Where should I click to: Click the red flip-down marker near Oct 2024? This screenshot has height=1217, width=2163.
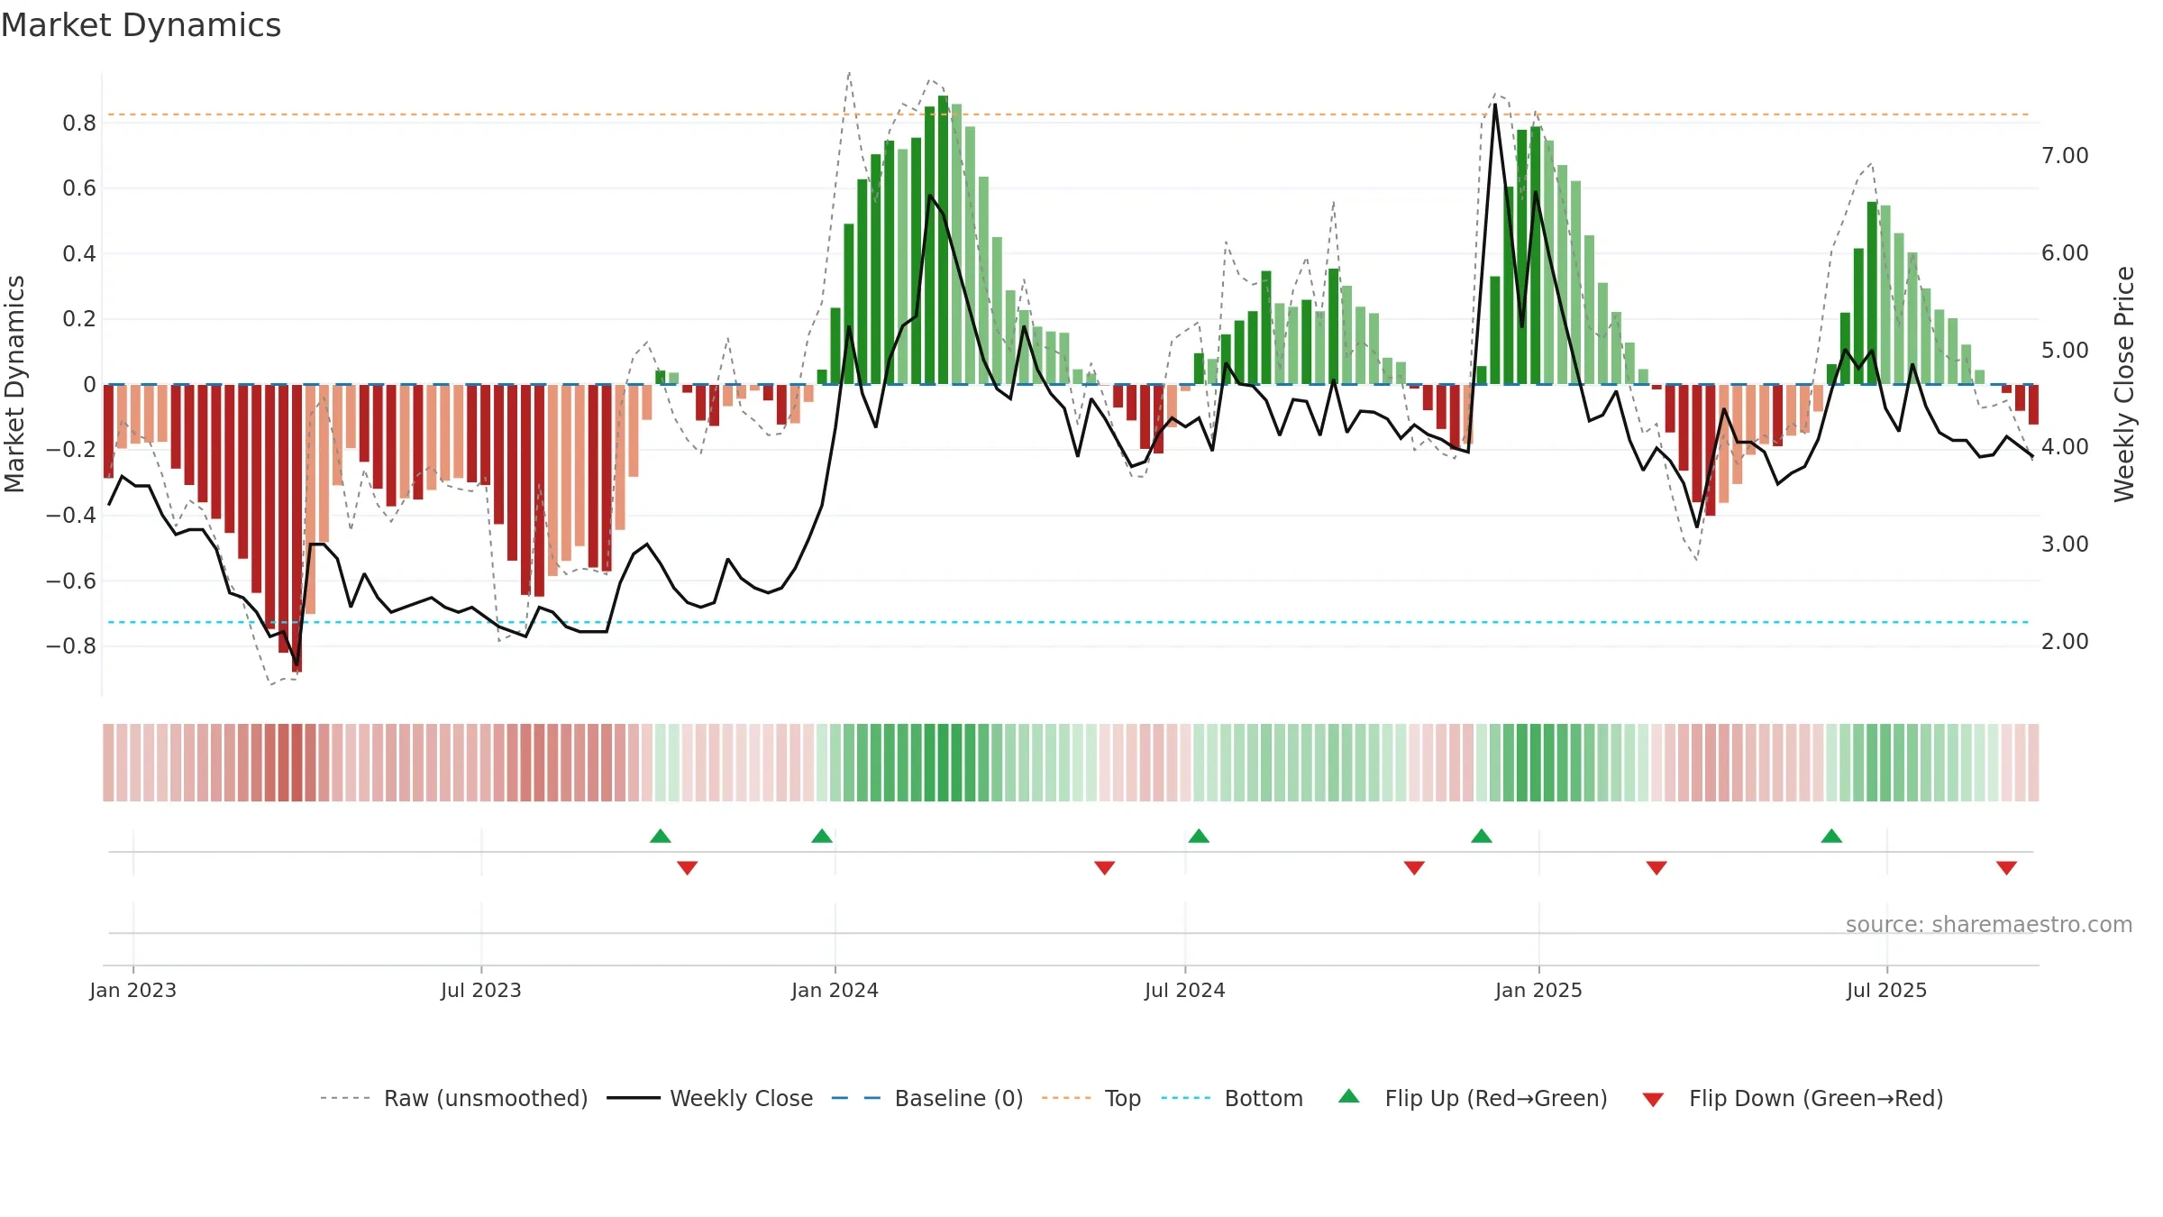(1414, 868)
